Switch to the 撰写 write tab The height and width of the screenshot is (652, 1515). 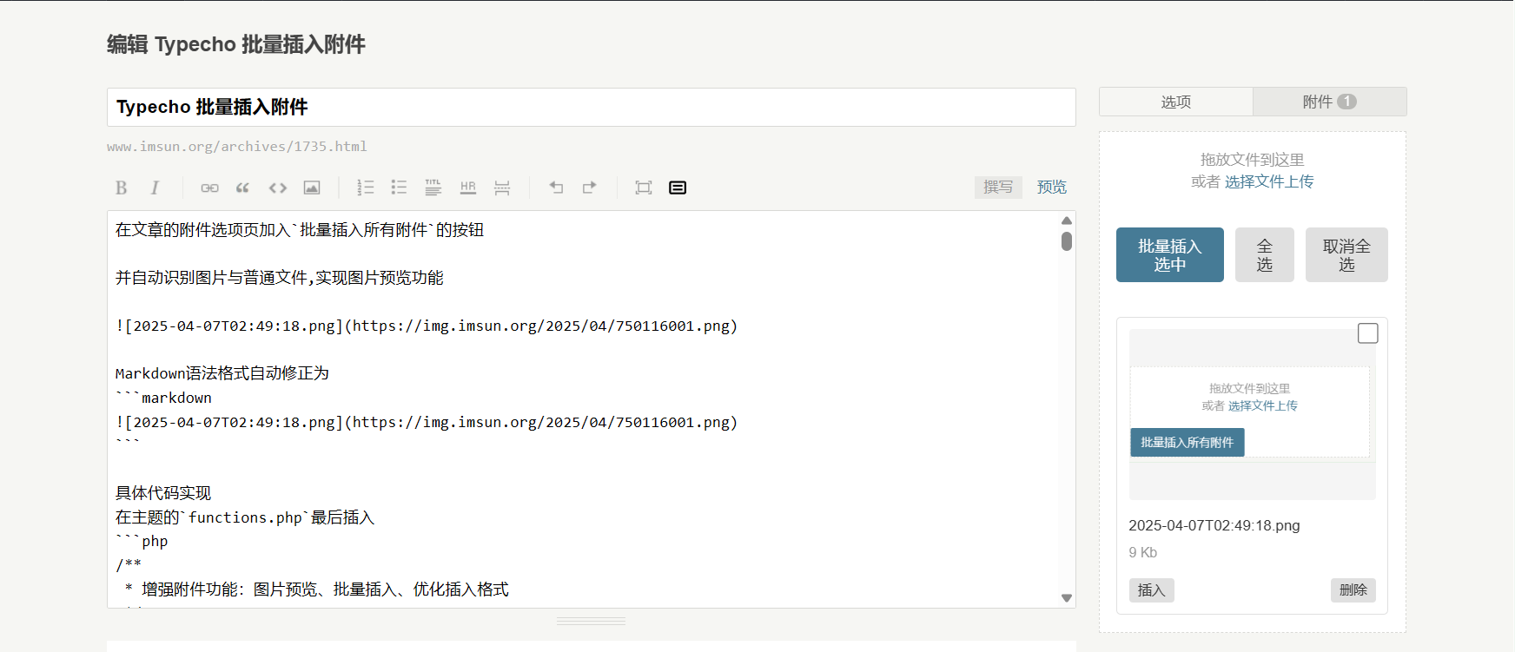(x=998, y=187)
